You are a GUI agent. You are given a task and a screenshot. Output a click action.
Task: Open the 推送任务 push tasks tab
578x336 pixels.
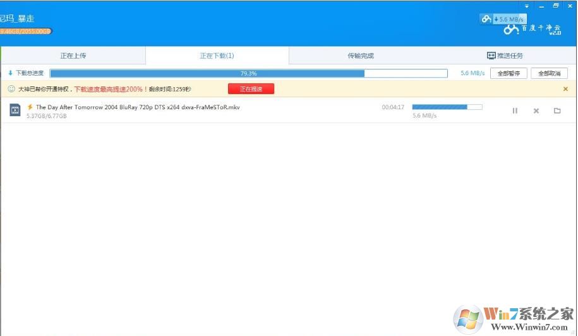pos(505,56)
